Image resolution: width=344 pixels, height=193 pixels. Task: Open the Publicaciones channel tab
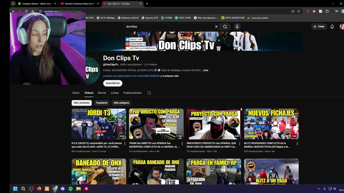132,93
